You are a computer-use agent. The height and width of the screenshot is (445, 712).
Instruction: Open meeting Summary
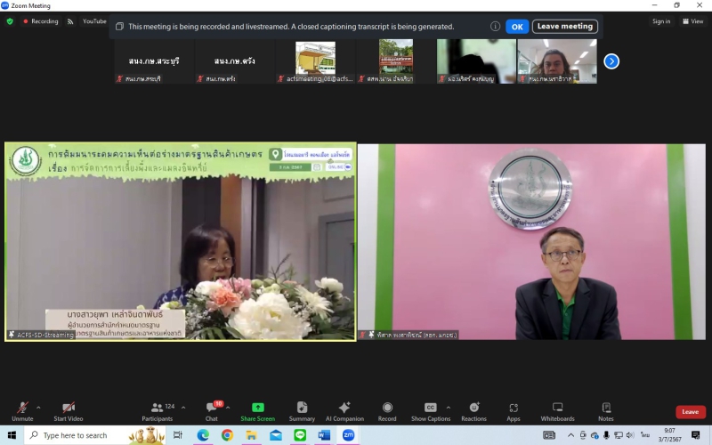click(x=302, y=411)
